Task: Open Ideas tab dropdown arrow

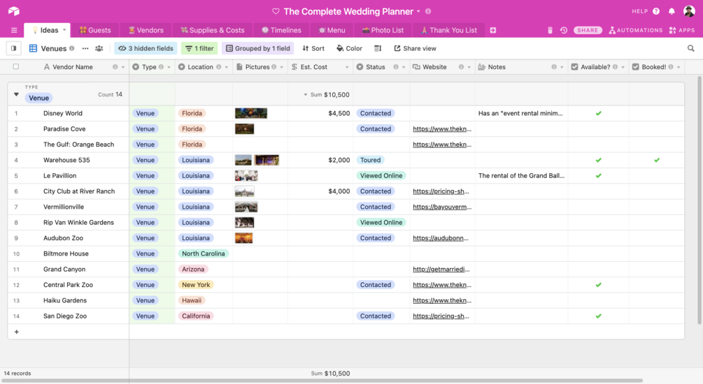Action: pyautogui.click(x=64, y=30)
